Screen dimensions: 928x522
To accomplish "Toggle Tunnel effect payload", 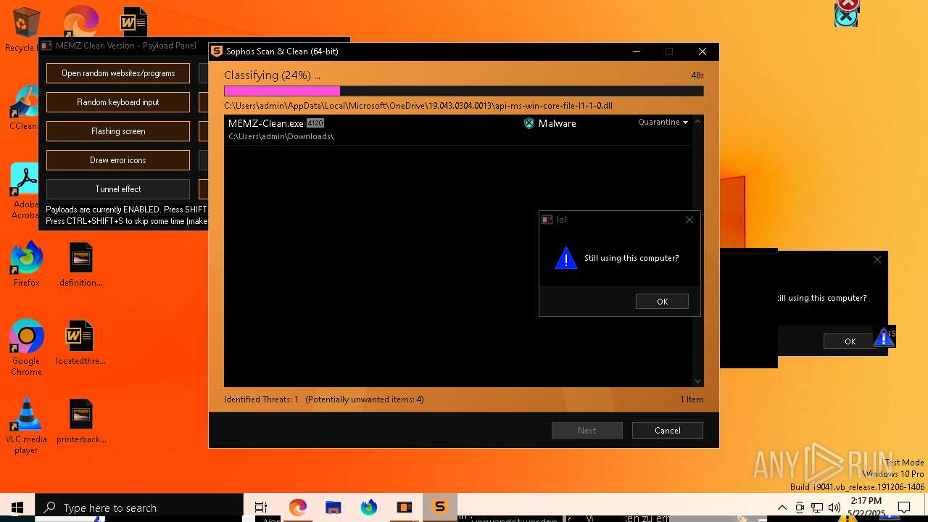I will tap(118, 189).
